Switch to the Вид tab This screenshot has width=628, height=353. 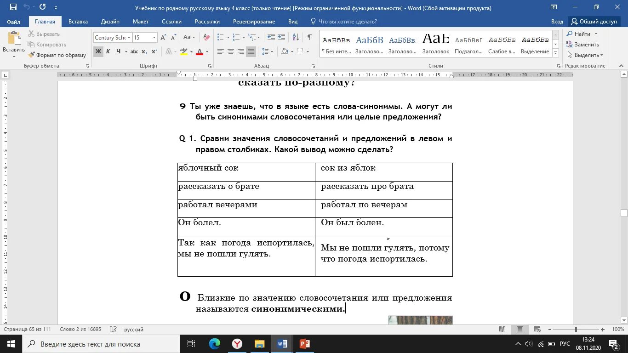(x=293, y=22)
